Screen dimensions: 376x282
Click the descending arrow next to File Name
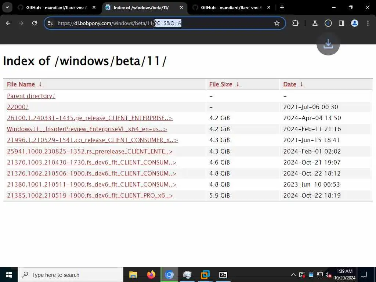[40, 84]
